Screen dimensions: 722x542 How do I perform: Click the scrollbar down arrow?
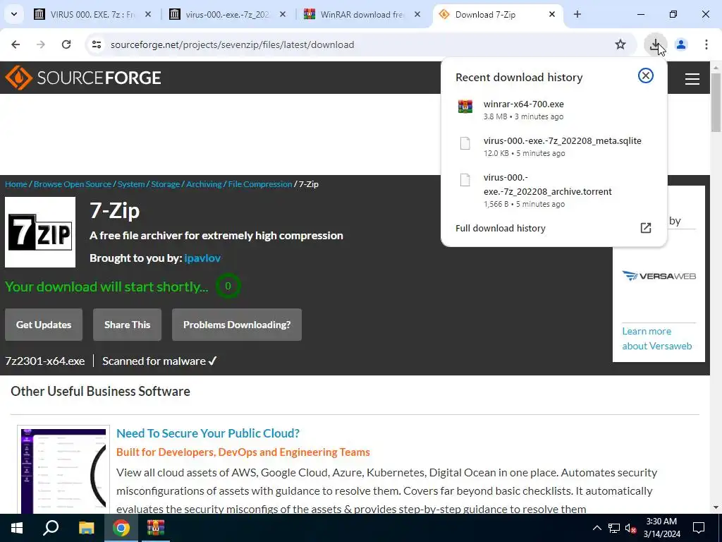pos(716,507)
